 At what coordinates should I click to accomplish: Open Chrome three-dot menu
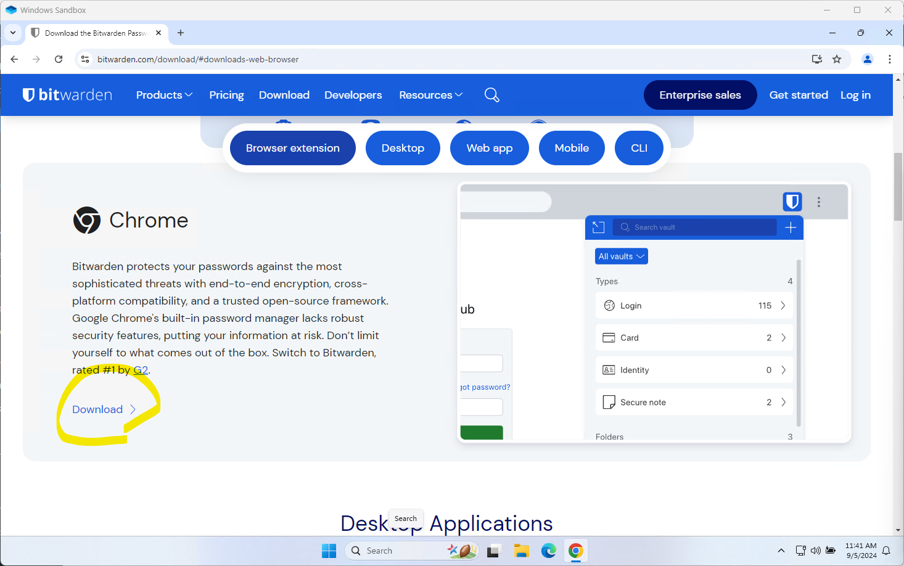[x=890, y=59]
